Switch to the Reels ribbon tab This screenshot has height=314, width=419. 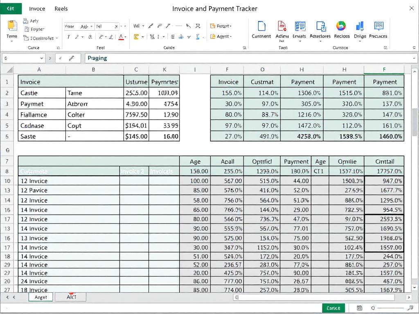(61, 8)
